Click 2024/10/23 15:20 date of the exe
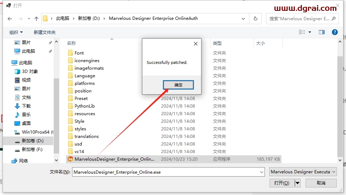Screen dimensions: 346x195 pyautogui.click(x=179, y=159)
